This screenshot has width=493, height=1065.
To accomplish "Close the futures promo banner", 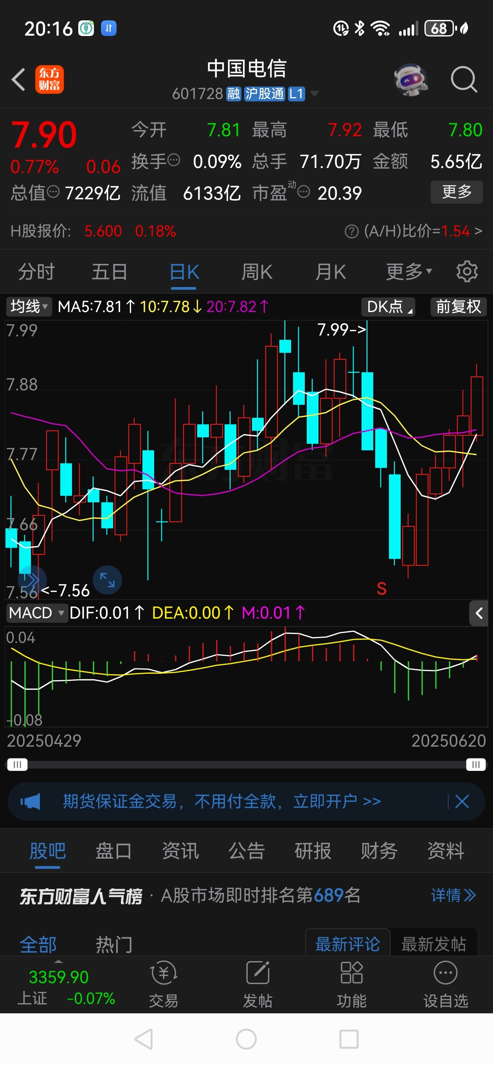I will (x=462, y=801).
